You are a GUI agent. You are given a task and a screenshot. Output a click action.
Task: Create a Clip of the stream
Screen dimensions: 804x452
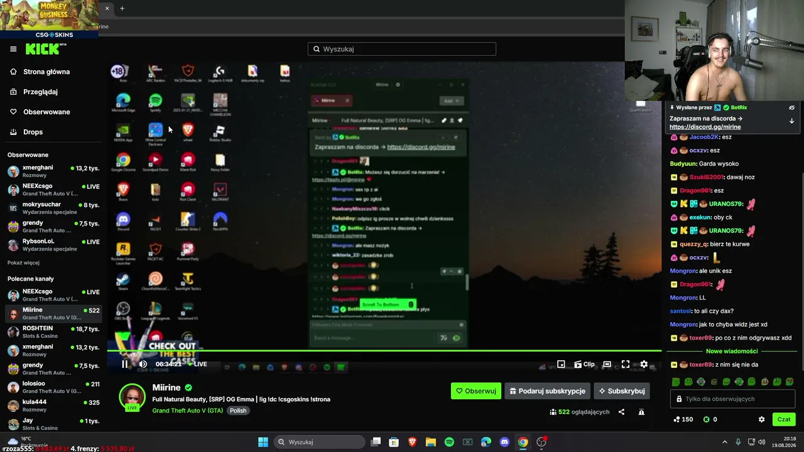[584, 364]
